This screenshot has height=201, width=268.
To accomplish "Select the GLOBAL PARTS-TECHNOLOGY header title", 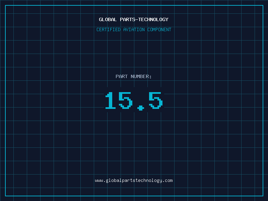I will click(134, 19).
